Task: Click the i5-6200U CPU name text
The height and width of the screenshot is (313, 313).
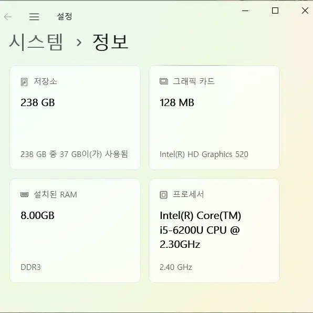Action: (x=200, y=230)
